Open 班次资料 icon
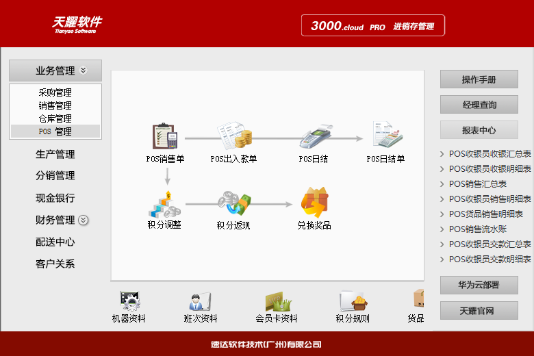Viewport: 534px width, 356px height. [x=200, y=301]
